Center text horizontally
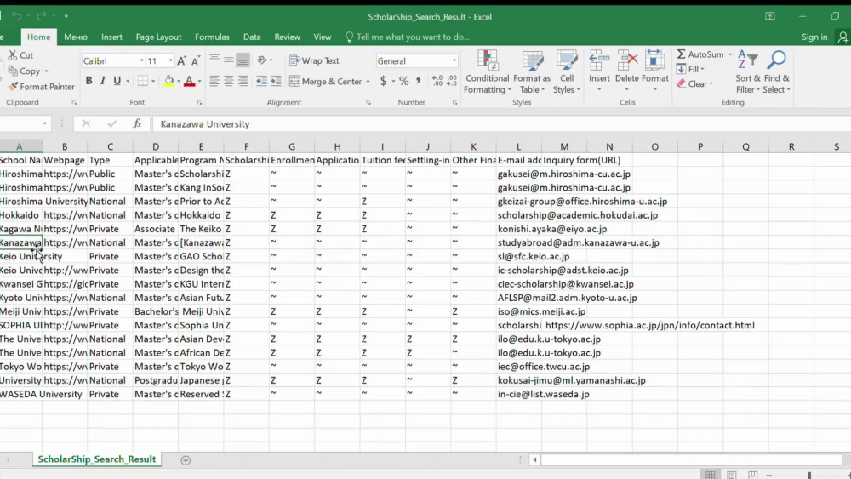The height and width of the screenshot is (479, 851). (228, 81)
